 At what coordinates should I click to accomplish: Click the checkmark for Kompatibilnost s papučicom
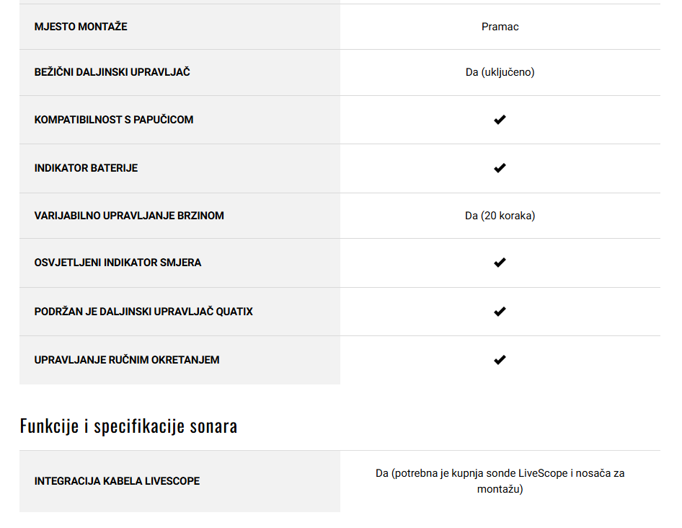click(x=500, y=119)
